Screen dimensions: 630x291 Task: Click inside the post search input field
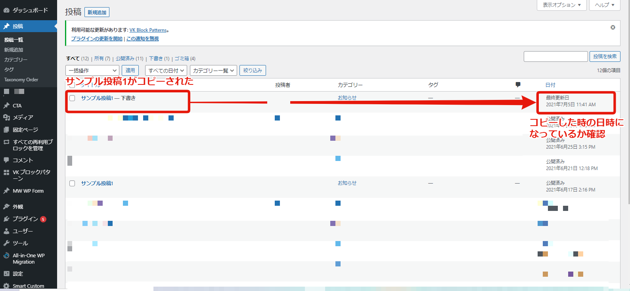pyautogui.click(x=555, y=56)
